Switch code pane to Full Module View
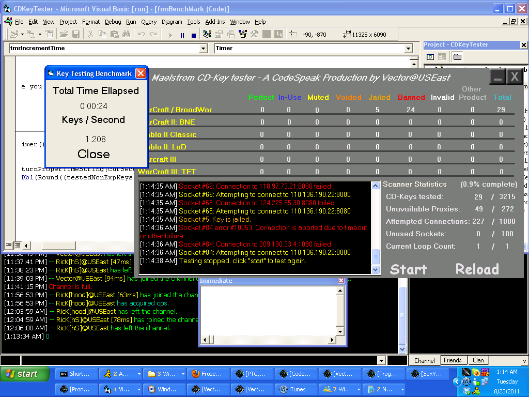Image resolution: width=529 pixels, height=397 pixels. tap(18, 246)
